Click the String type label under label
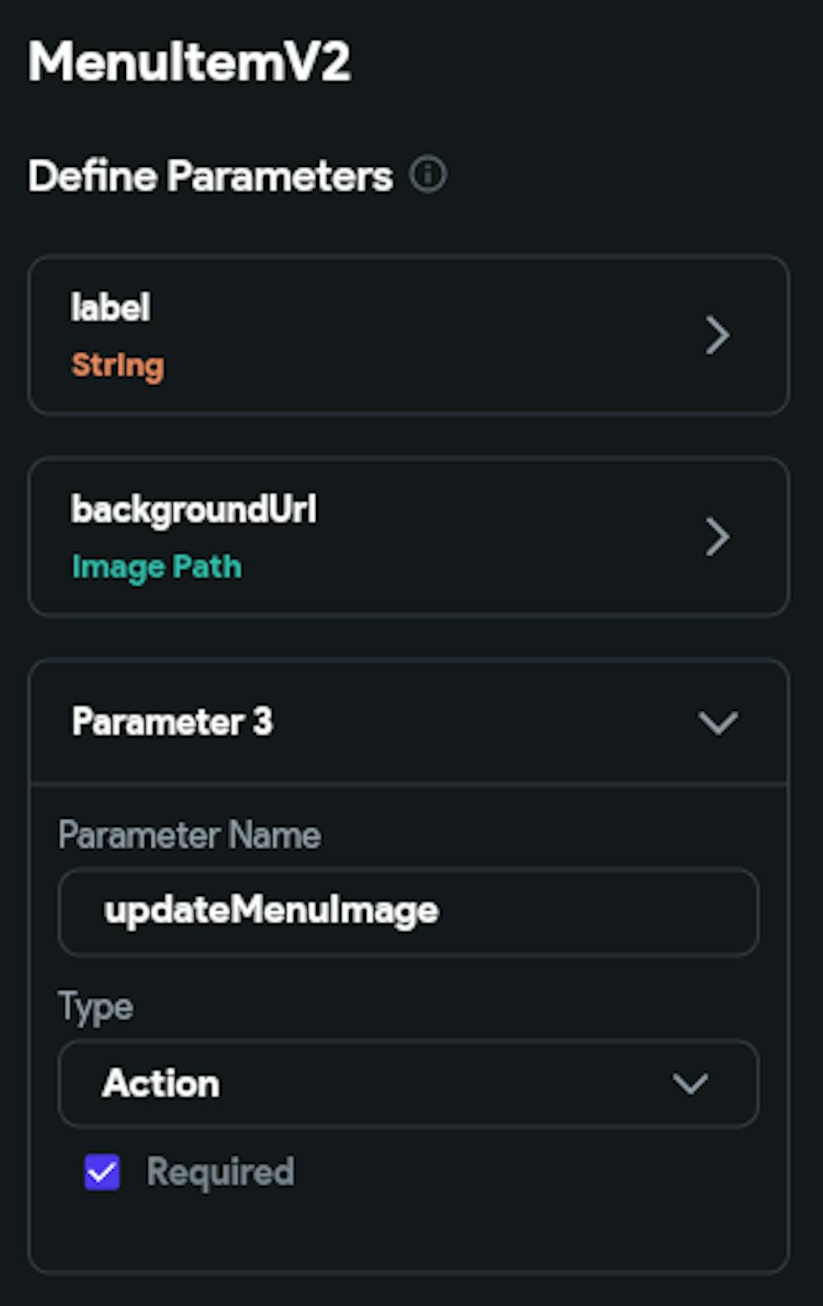The width and height of the screenshot is (823, 1306). coord(117,365)
